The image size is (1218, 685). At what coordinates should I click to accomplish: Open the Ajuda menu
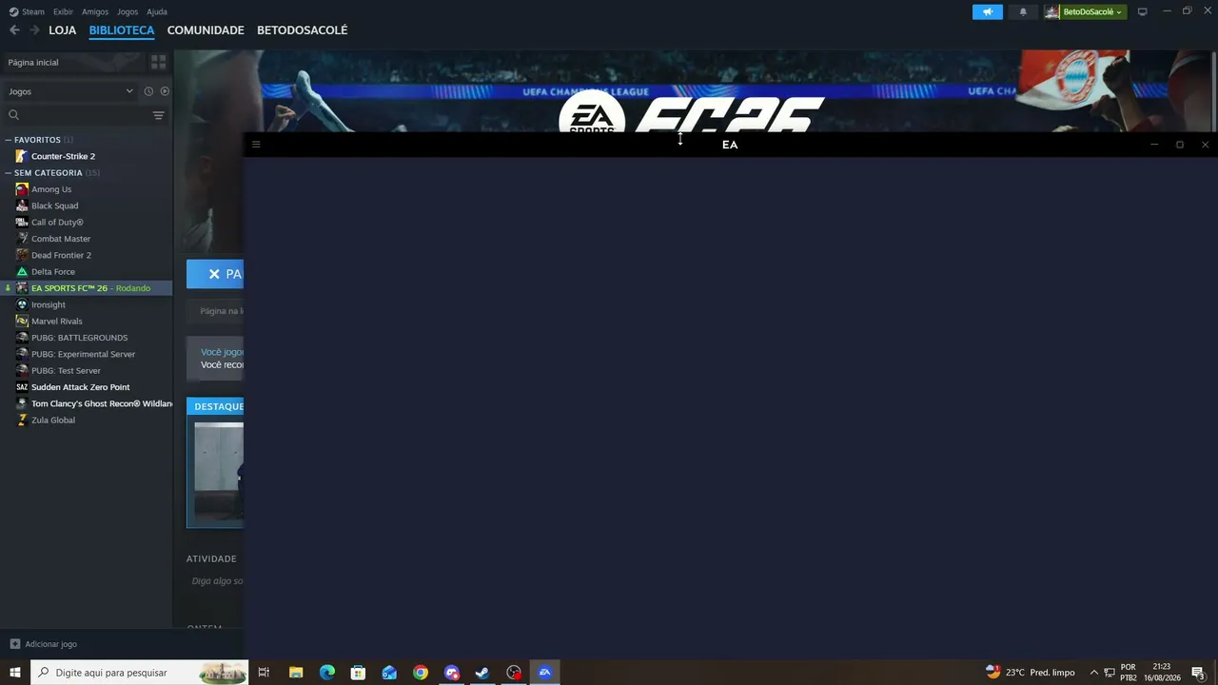(x=157, y=11)
